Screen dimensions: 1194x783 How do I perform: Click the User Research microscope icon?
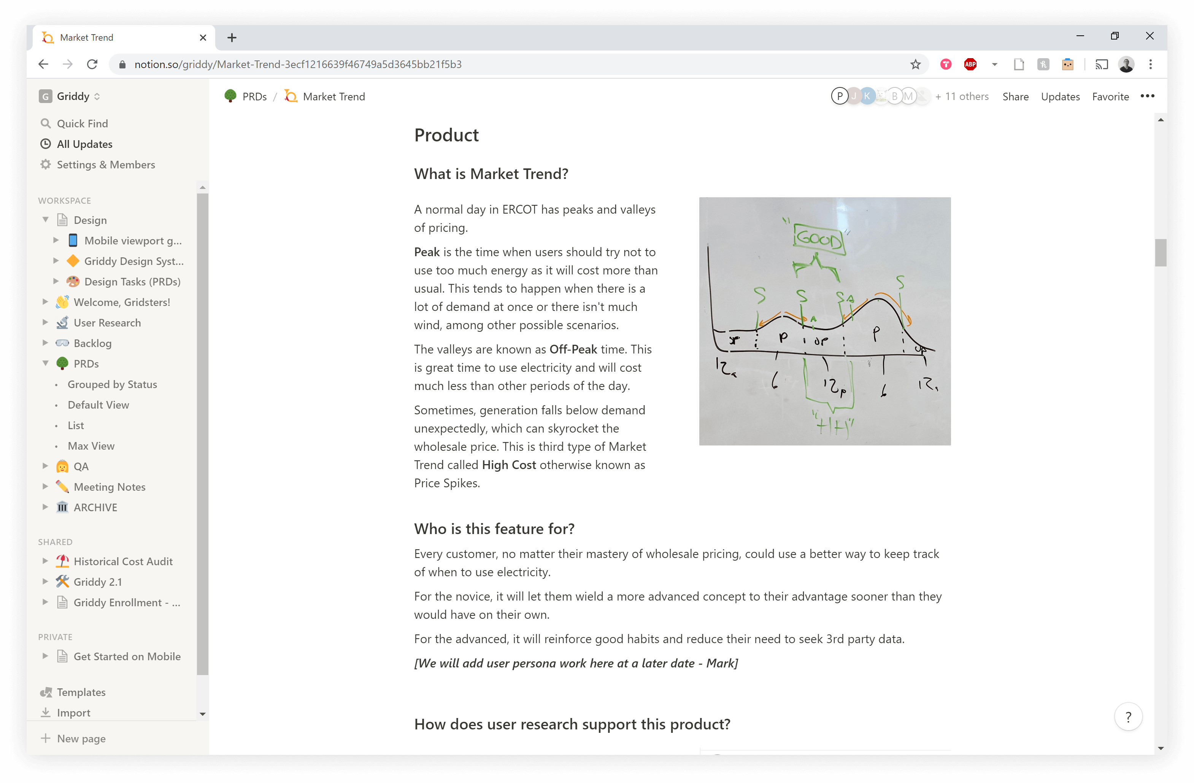tap(62, 323)
